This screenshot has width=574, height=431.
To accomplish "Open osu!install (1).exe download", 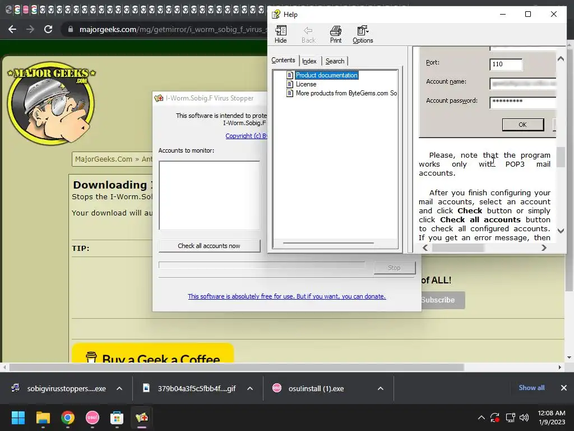I will click(x=316, y=388).
